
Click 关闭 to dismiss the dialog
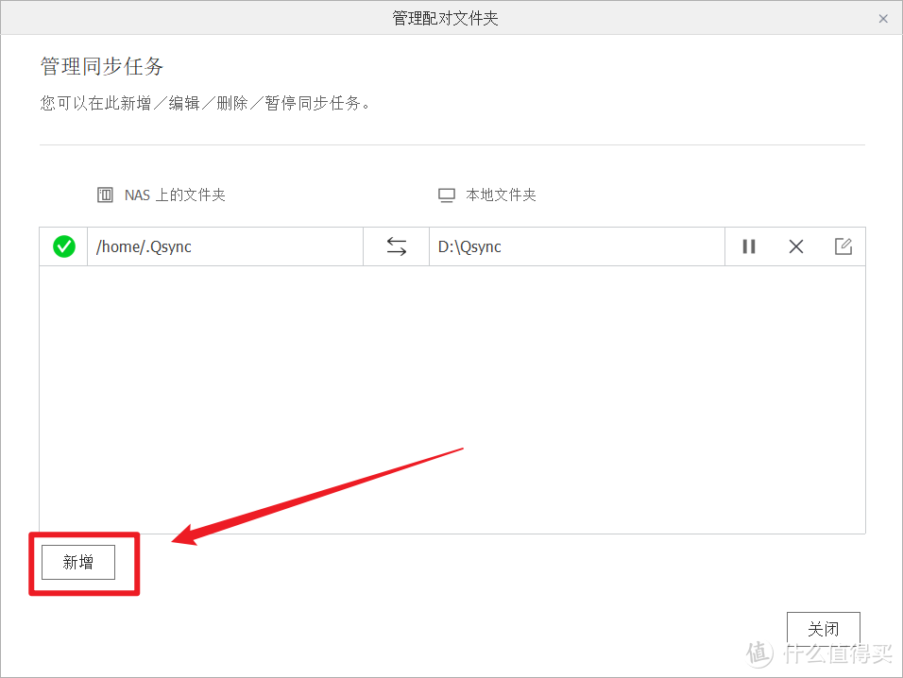tap(823, 629)
